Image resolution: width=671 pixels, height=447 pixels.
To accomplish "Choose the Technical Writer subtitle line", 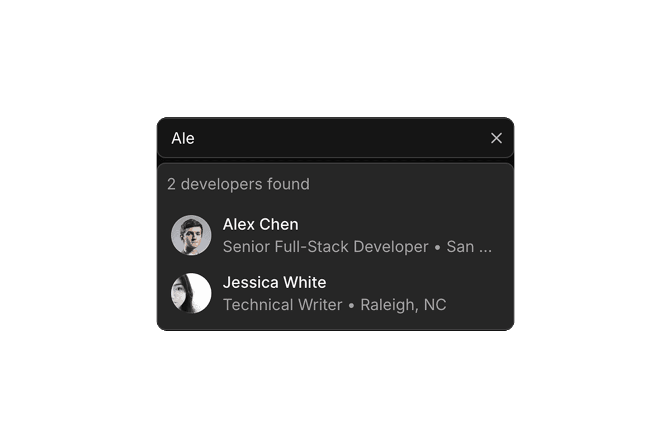I will click(x=334, y=305).
